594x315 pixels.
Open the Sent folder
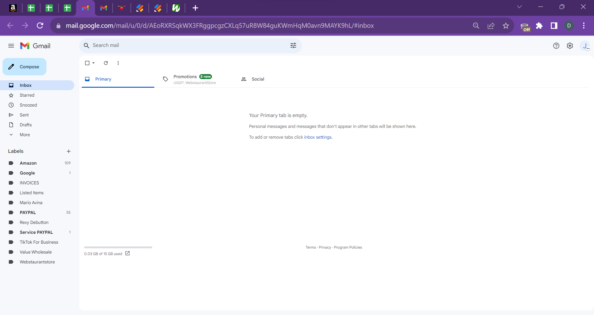coord(37,115)
